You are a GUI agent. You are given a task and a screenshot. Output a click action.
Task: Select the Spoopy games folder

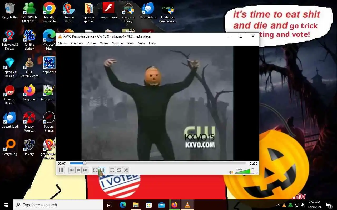coord(89,13)
